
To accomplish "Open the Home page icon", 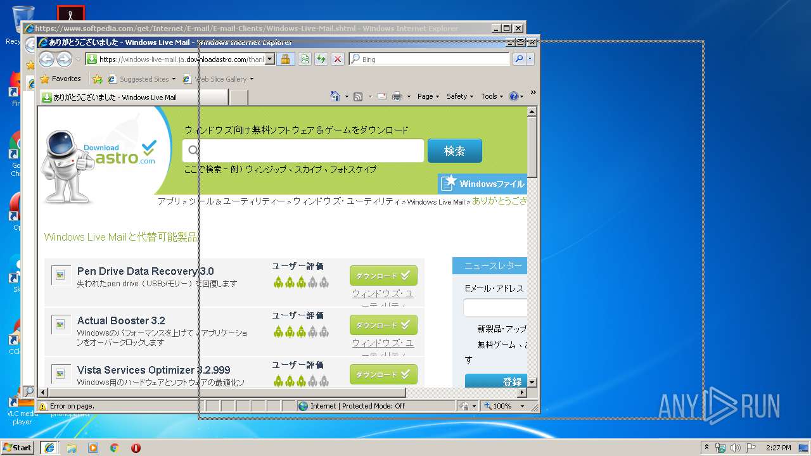I will (x=335, y=96).
